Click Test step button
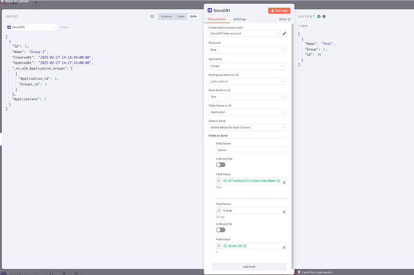Viewport: 414px width, 275px height. (279, 11)
